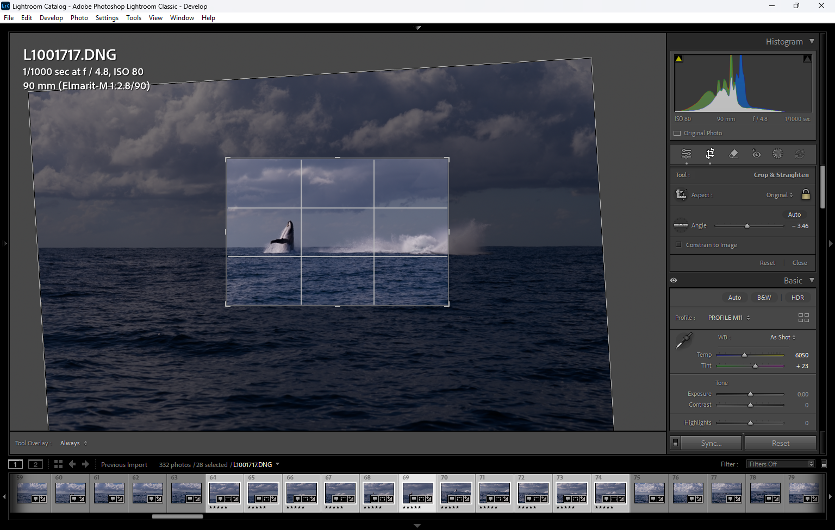Check the Original Photo checkbox
This screenshot has height=530, width=835.
click(x=677, y=133)
